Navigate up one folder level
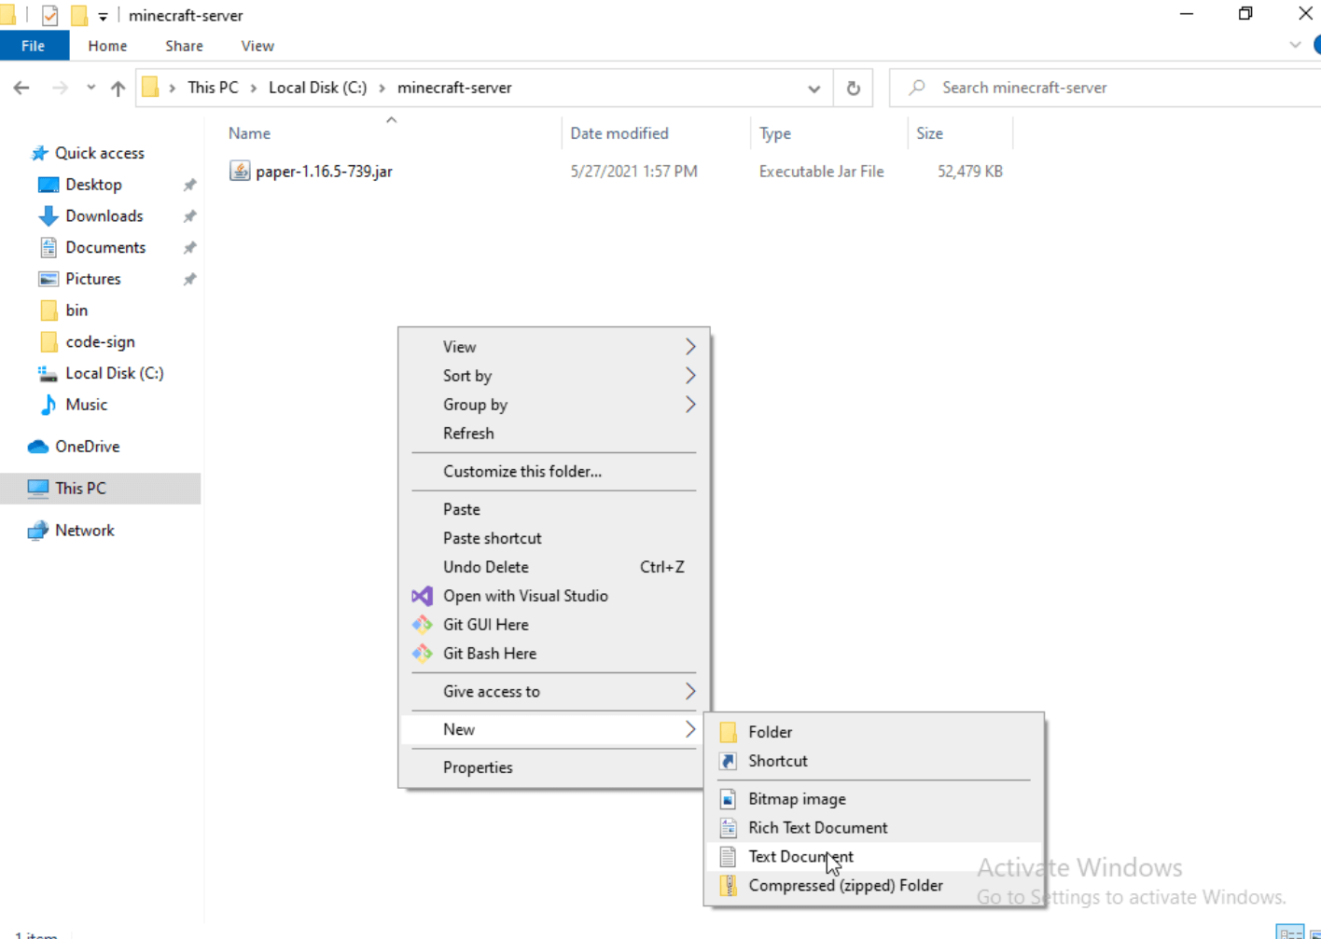 115,87
